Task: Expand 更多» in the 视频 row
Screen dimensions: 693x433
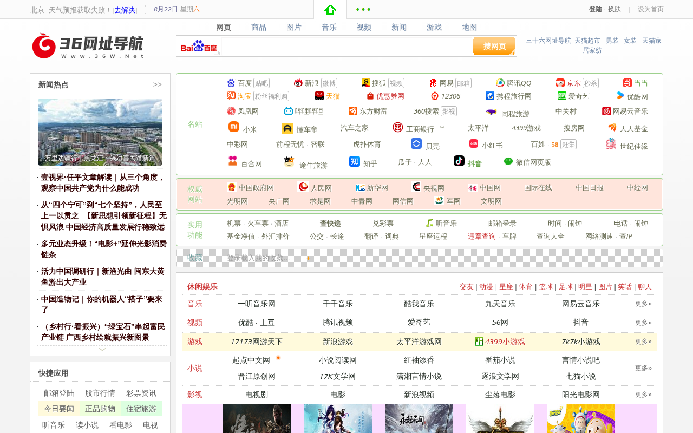Action: tap(643, 323)
